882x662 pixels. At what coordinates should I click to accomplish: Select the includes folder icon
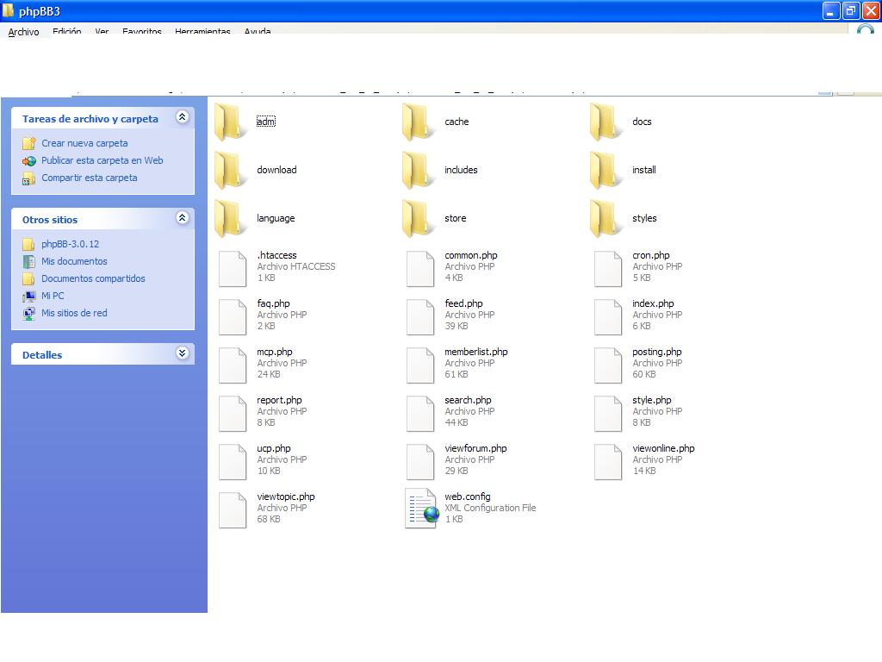click(419, 170)
